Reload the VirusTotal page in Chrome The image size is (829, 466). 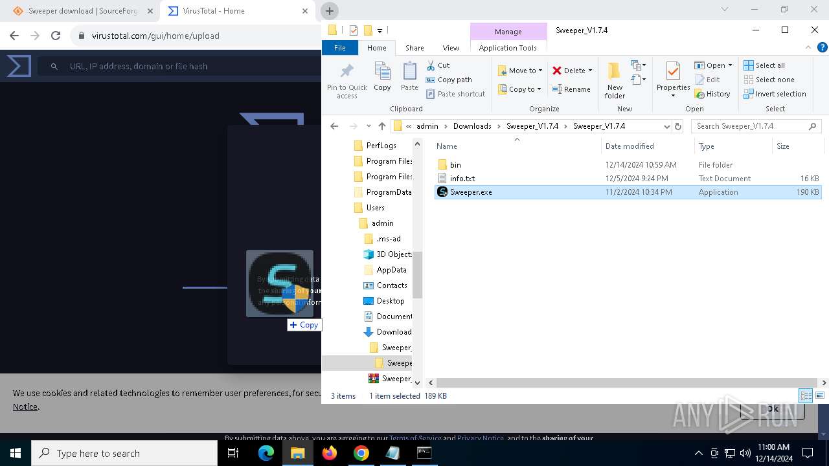click(56, 36)
